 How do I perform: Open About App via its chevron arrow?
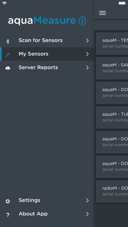point(87,214)
